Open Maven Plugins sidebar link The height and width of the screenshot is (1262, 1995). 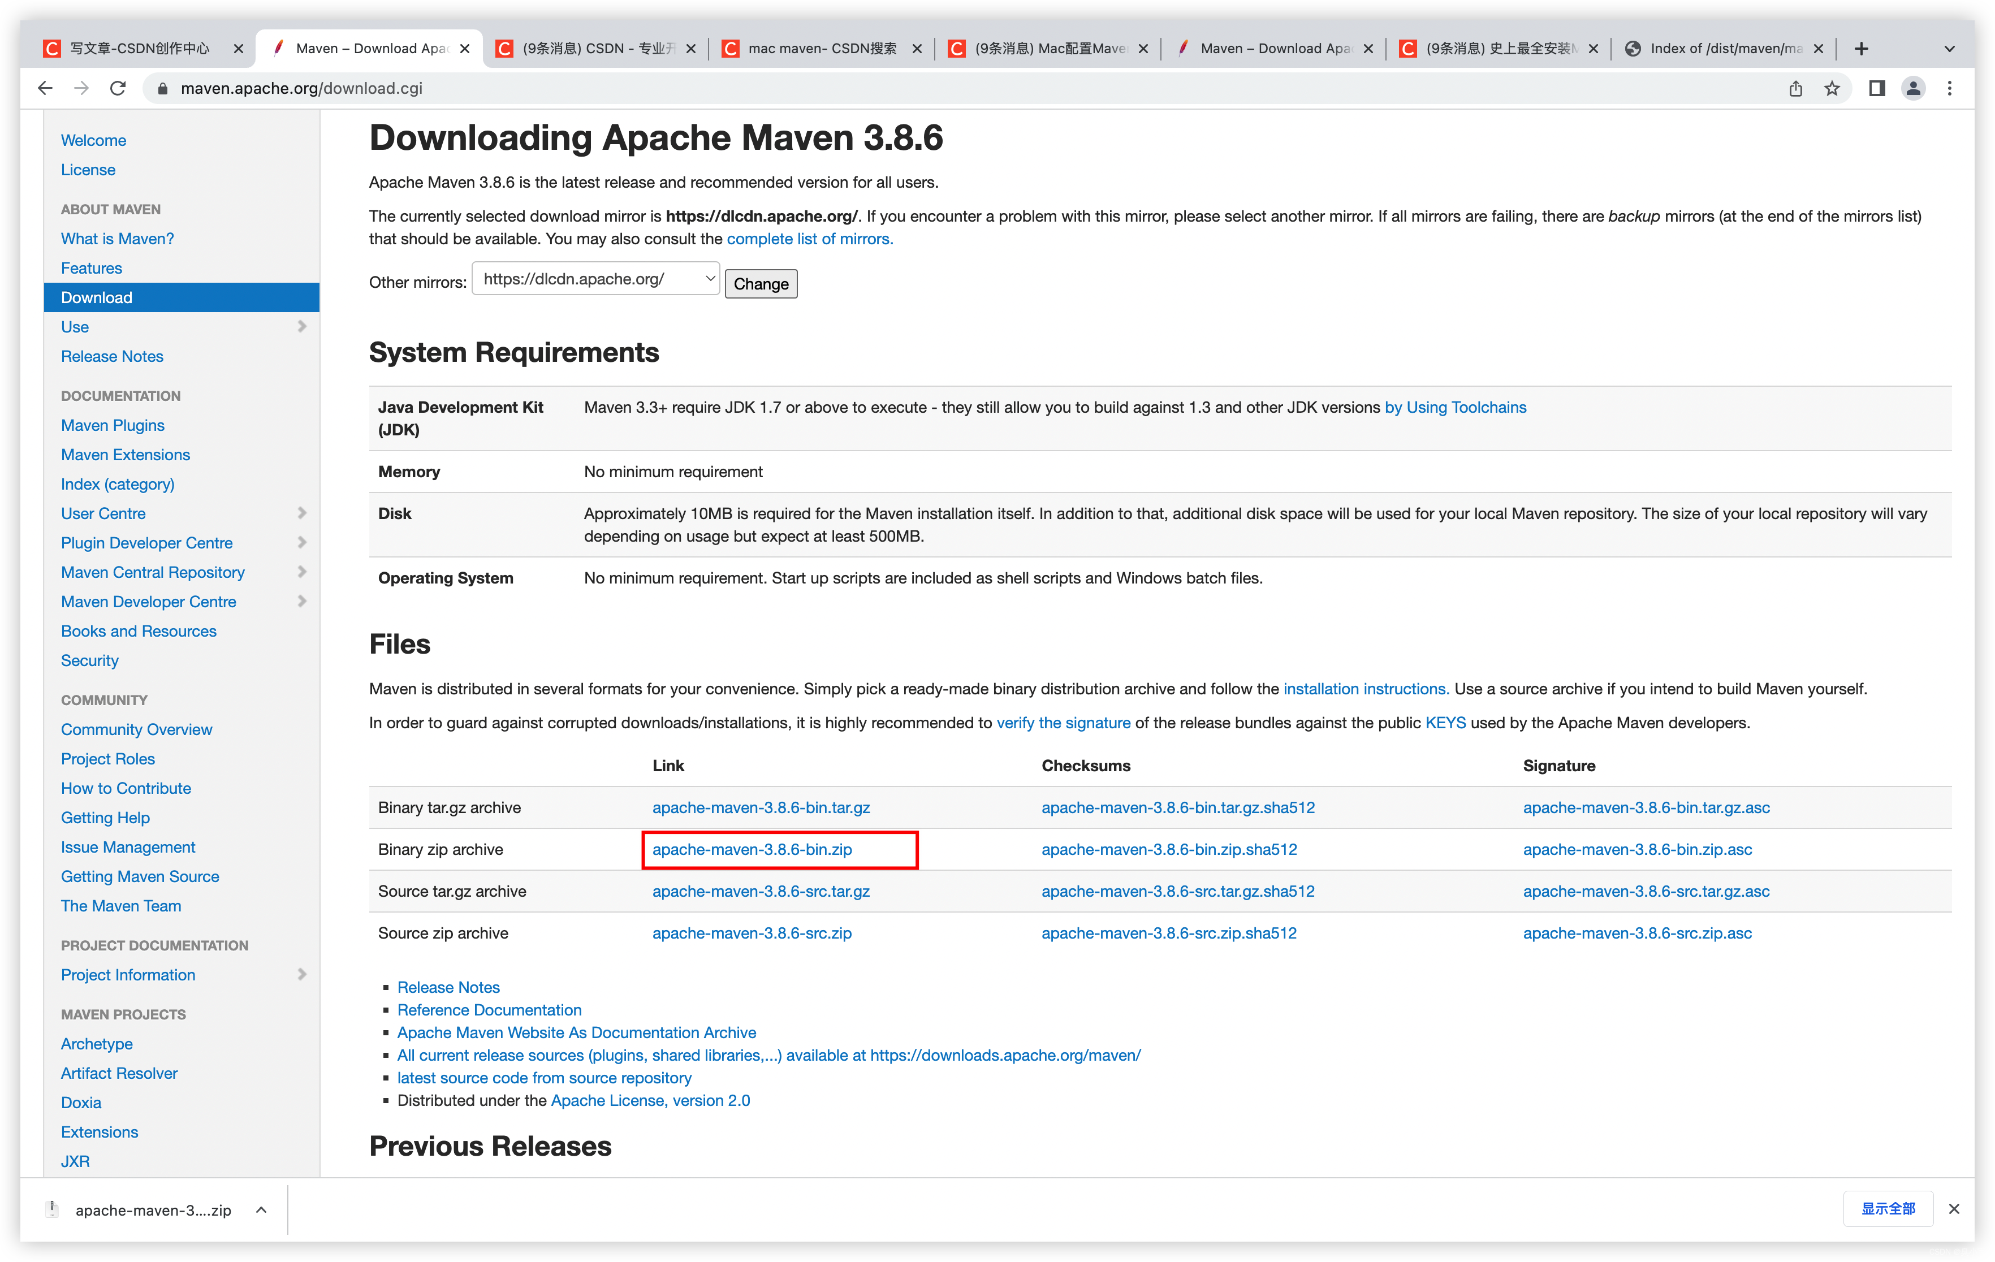(113, 425)
